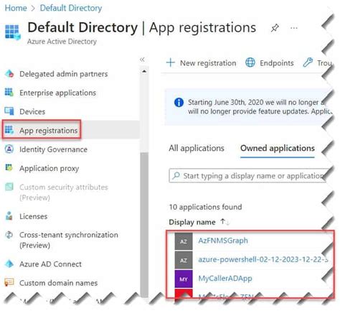Open Endpoints from the toolbar

pos(277,63)
